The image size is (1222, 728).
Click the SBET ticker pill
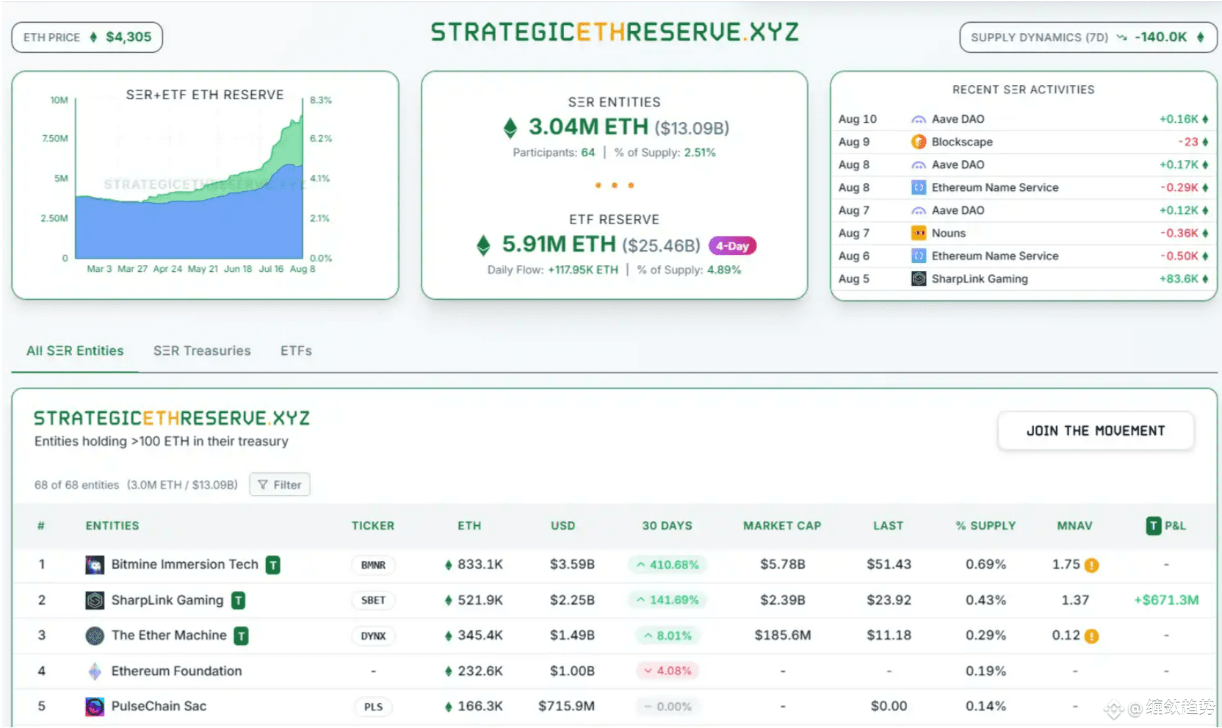pyautogui.click(x=373, y=600)
